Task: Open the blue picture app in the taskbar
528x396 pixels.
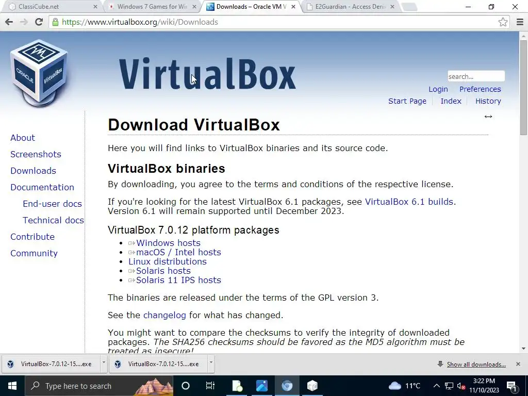Action: coord(261,386)
